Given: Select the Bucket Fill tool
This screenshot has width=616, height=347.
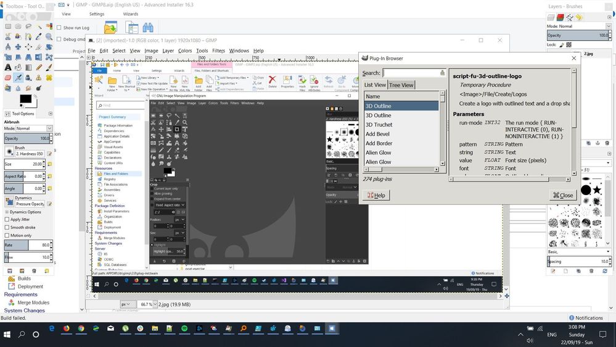Looking at the screenshot, I should (x=18, y=68).
